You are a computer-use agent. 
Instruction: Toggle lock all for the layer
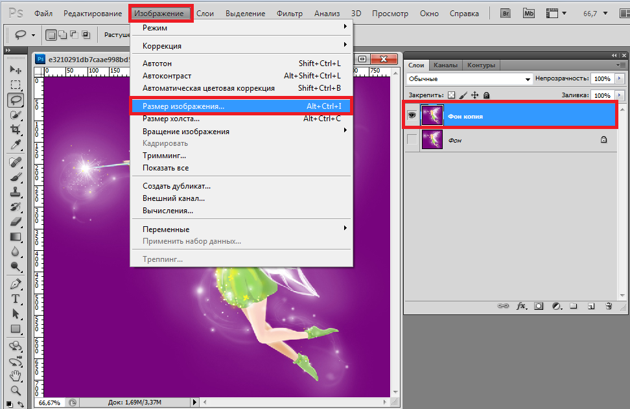(486, 95)
